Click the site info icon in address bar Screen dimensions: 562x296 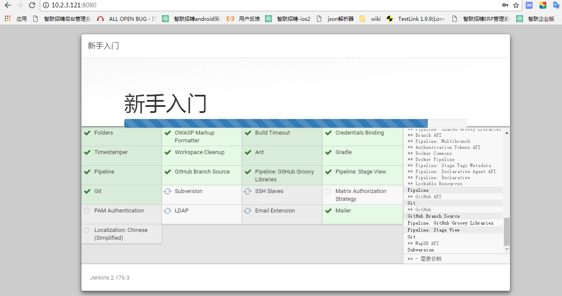(46, 5)
